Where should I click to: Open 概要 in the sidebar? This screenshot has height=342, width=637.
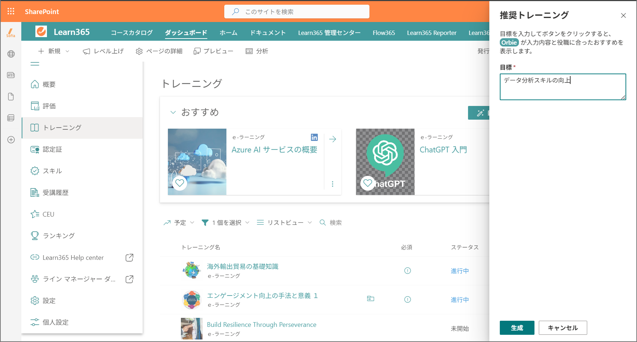pyautogui.click(x=82, y=84)
